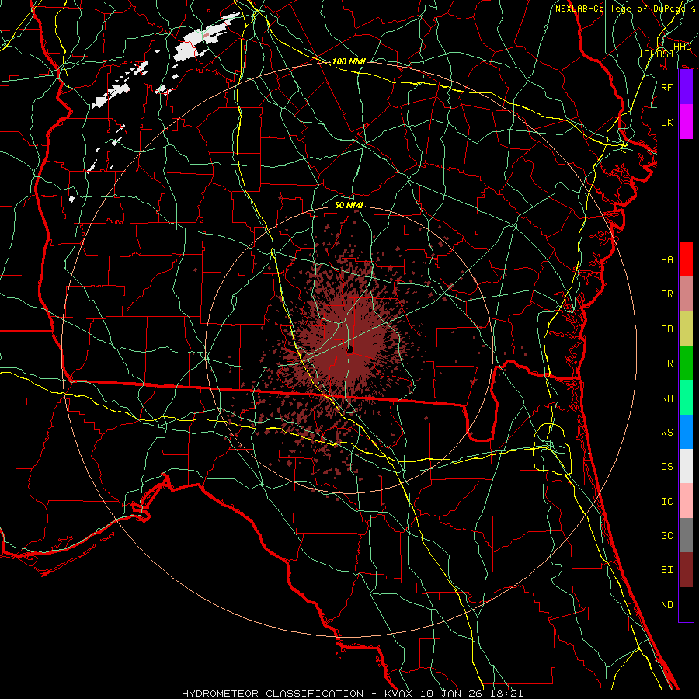Select the BD yellow legend block
The height and width of the screenshot is (699, 699).
pyautogui.click(x=686, y=329)
